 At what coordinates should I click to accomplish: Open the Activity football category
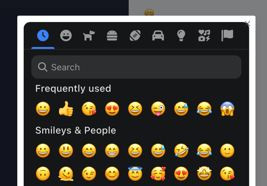(135, 35)
